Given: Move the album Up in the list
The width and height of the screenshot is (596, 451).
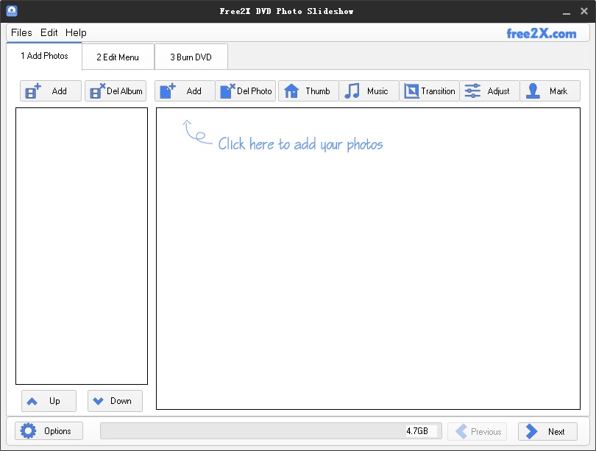Looking at the screenshot, I should click(49, 401).
